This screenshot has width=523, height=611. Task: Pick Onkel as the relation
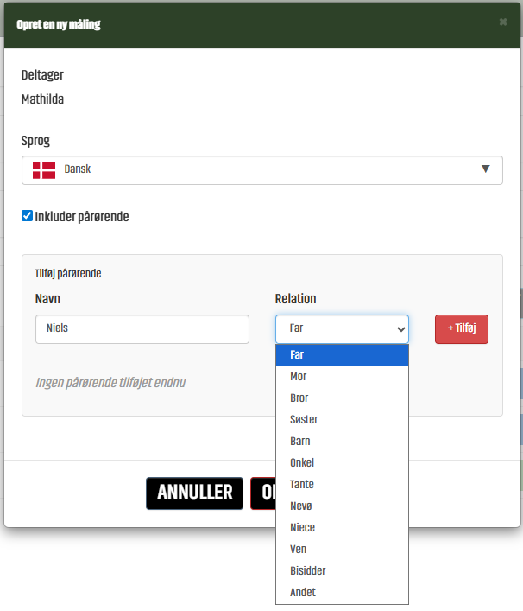pyautogui.click(x=341, y=463)
